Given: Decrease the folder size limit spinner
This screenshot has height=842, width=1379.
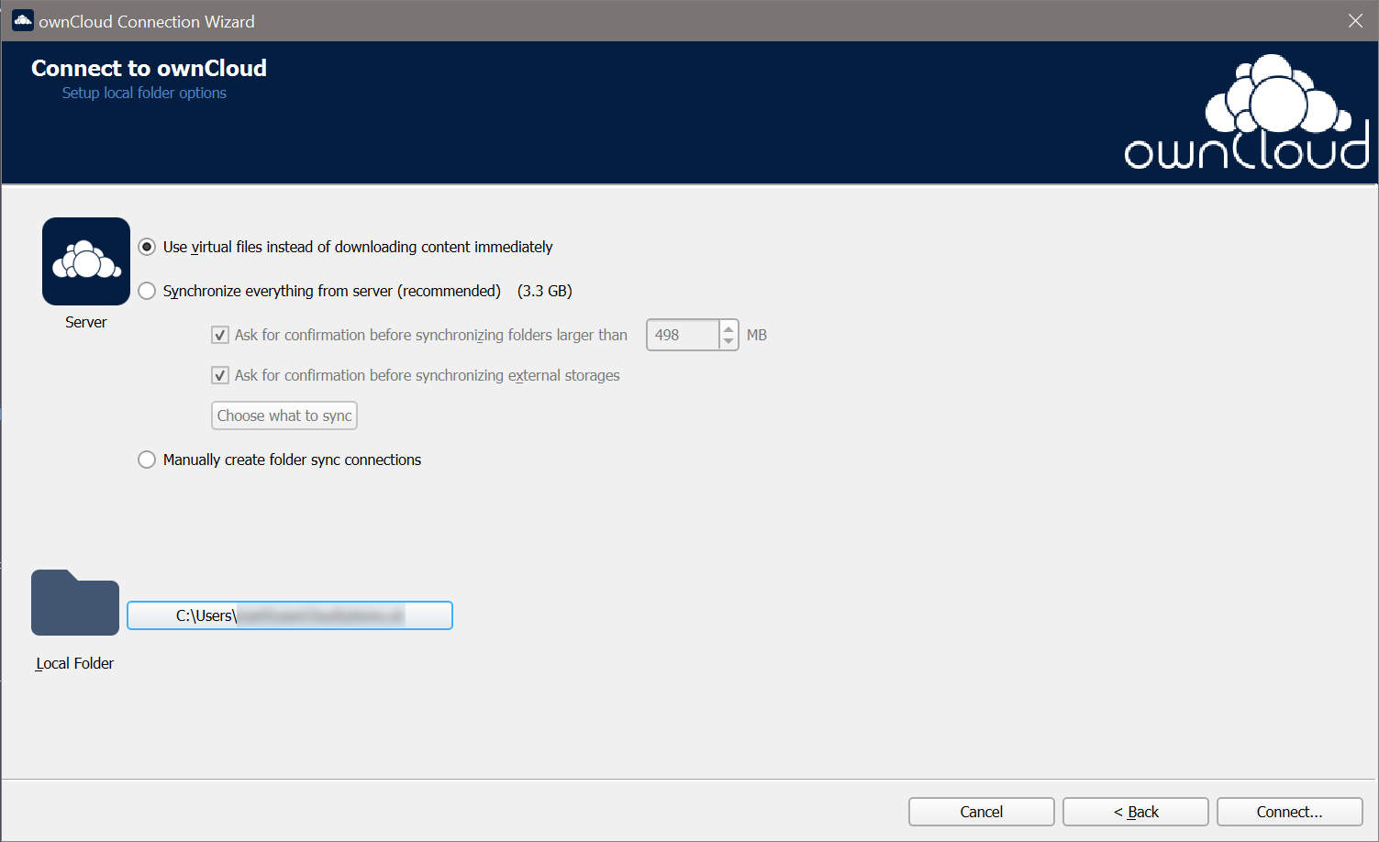Looking at the screenshot, I should pyautogui.click(x=728, y=341).
